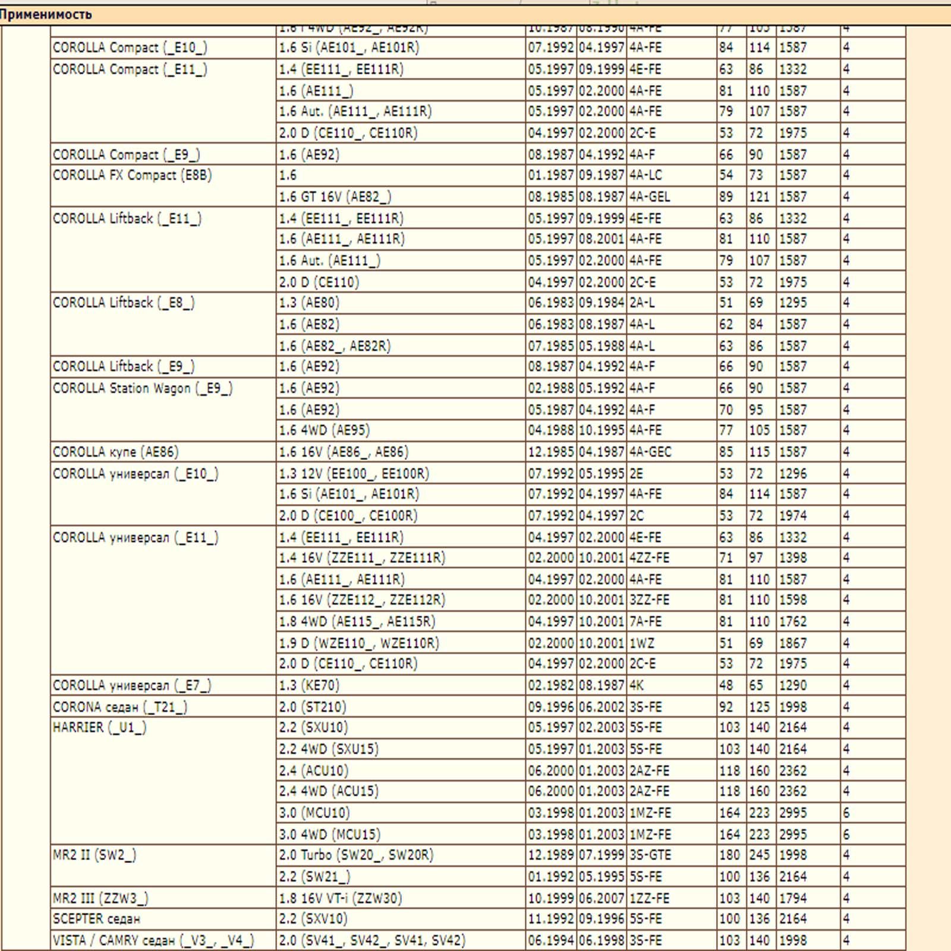Select the MR2 III (ZZW3_) entry

pyautogui.click(x=100, y=898)
